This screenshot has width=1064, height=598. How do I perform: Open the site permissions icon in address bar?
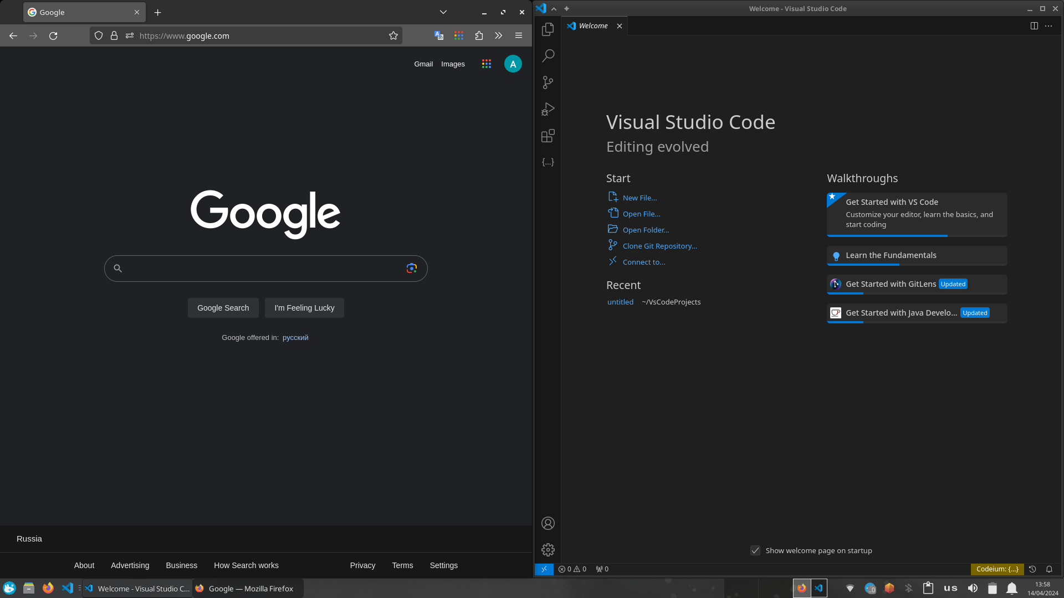click(130, 36)
